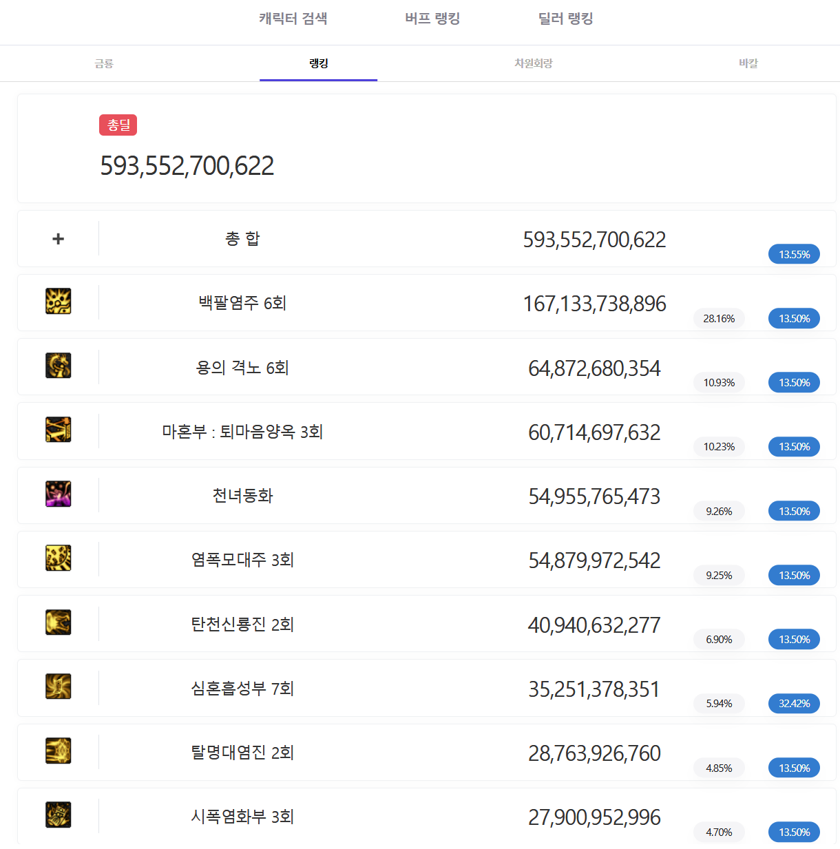
Task: Open 딜러 랭킹 in top navigation
Action: click(565, 19)
